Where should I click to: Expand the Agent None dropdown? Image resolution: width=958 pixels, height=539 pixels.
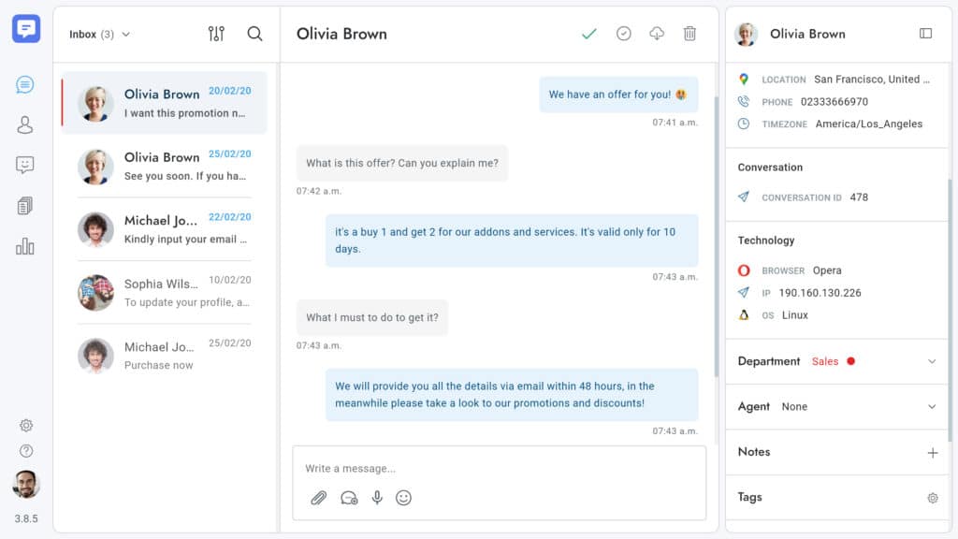click(931, 407)
